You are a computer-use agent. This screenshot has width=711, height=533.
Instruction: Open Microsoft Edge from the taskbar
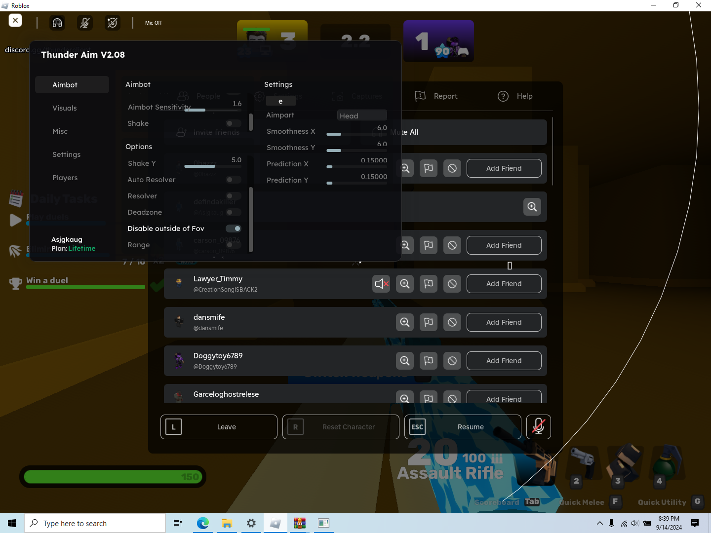pyautogui.click(x=202, y=523)
